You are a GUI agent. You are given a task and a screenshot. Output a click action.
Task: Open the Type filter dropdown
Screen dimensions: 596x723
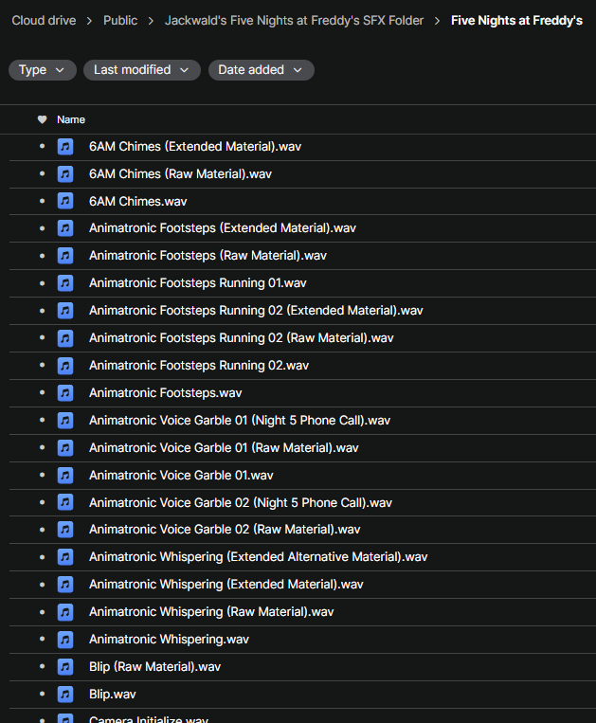[x=43, y=70]
